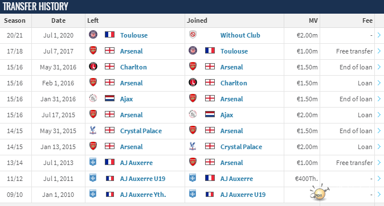
Task: Expand the arrow on the Jan 13, 2015 loan row
Action: pos(379,147)
